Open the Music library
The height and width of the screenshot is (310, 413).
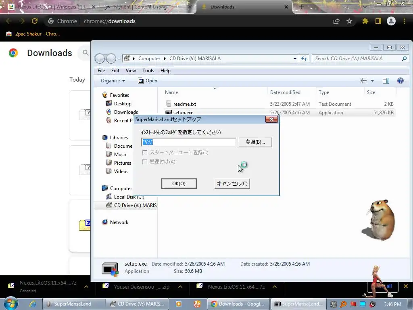pyautogui.click(x=120, y=155)
